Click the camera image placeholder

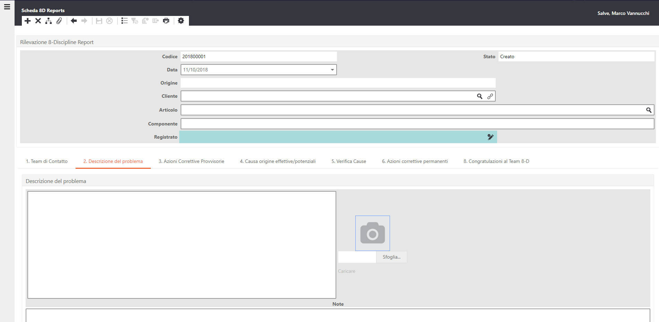coord(372,233)
